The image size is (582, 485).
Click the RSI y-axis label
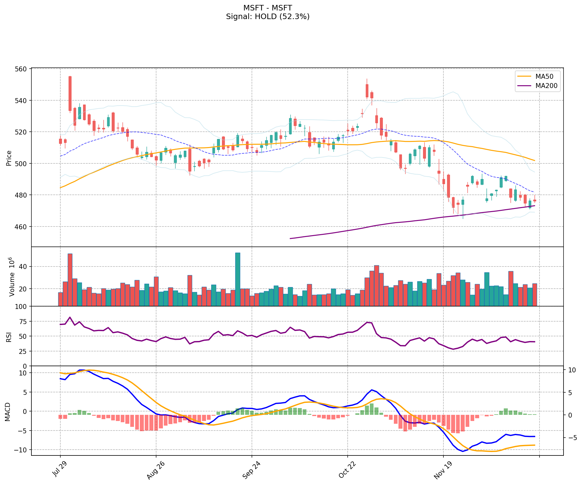coord(9,337)
